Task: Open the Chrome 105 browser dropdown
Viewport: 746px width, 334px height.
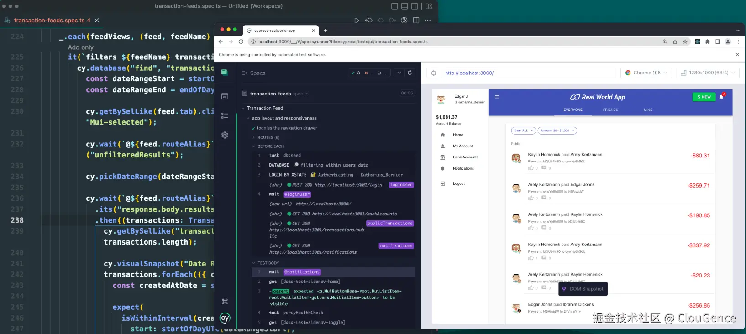Action: click(646, 73)
